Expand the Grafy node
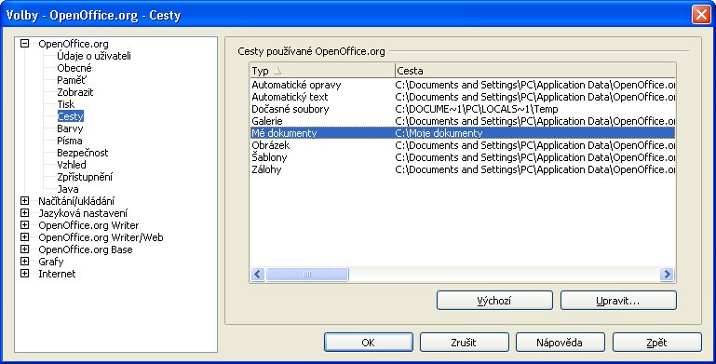 click(x=24, y=262)
